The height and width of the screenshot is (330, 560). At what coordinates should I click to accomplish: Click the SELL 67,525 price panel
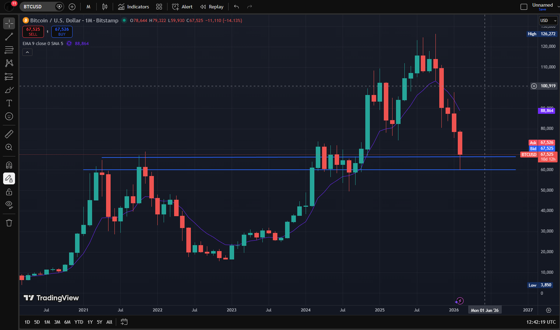33,32
